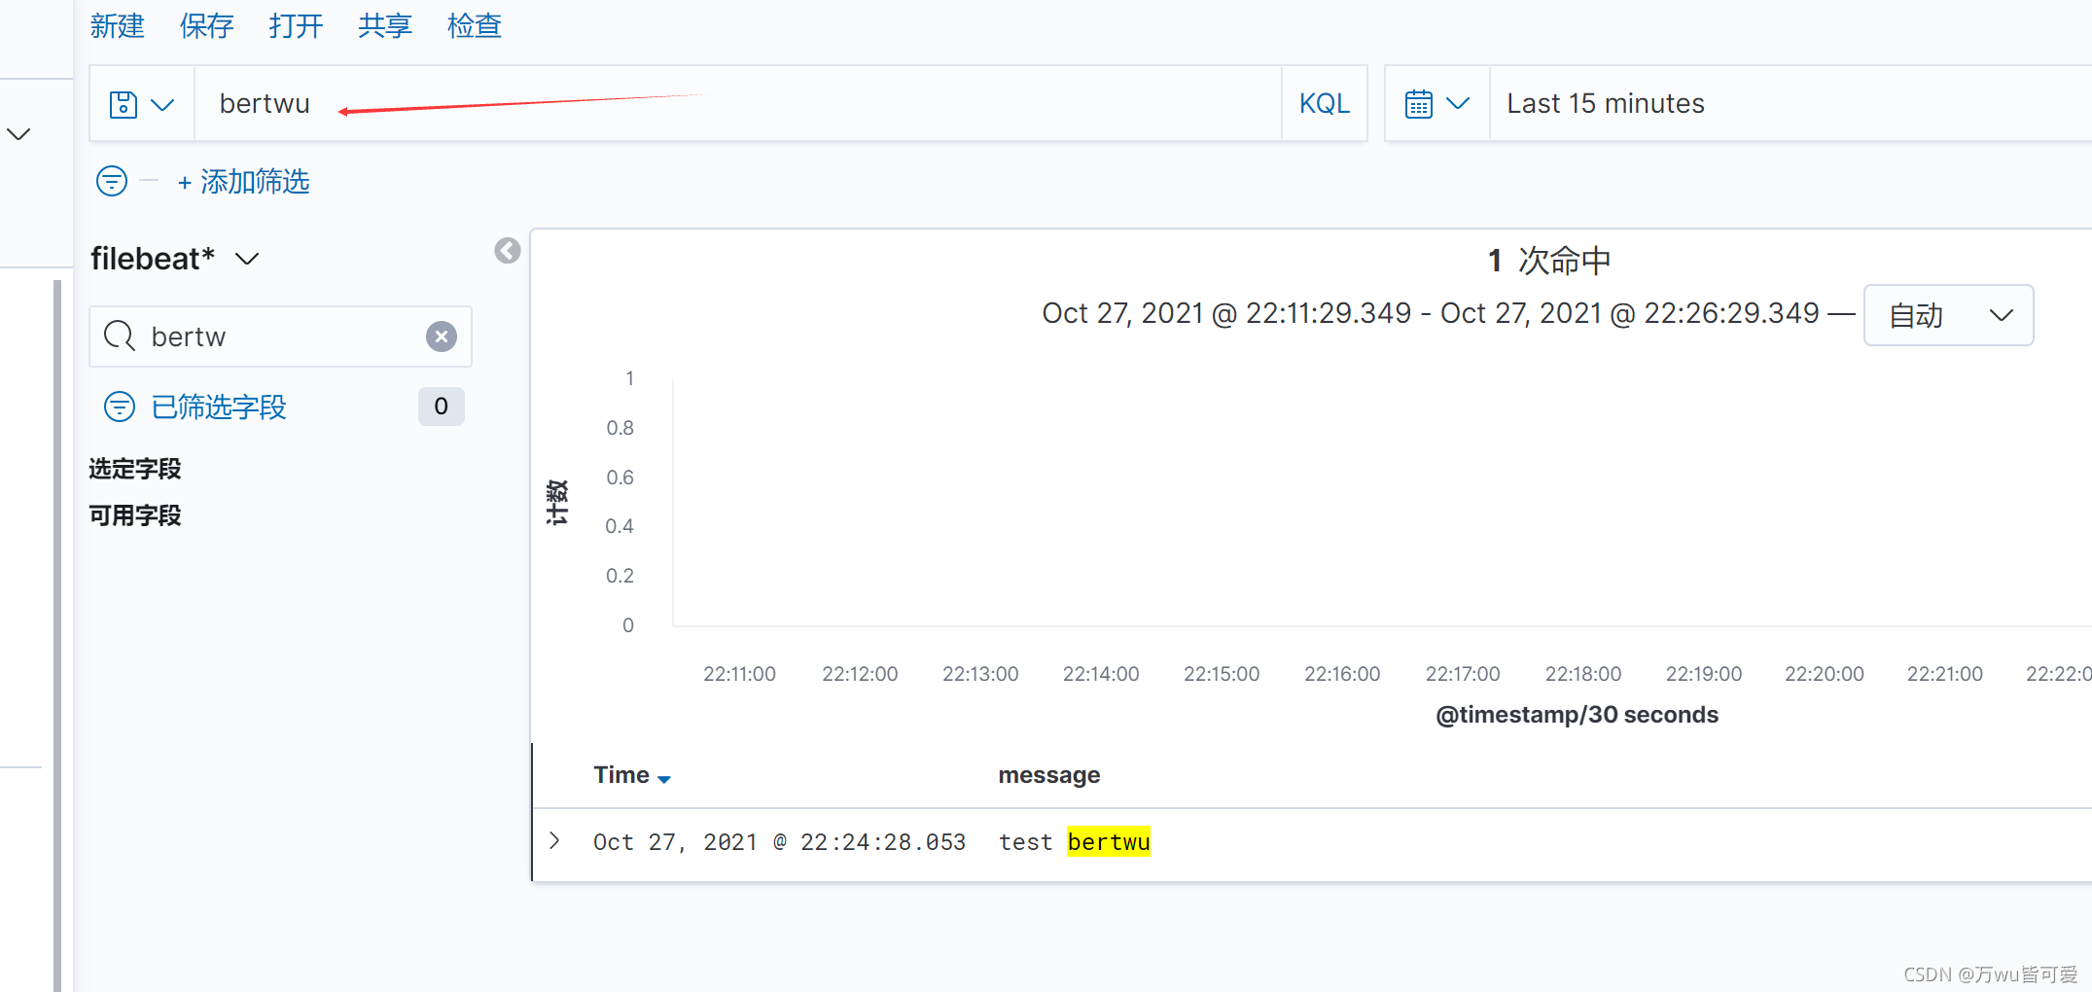Click + 添加筛选 link
This screenshot has height=992, width=2092.
pos(244,182)
